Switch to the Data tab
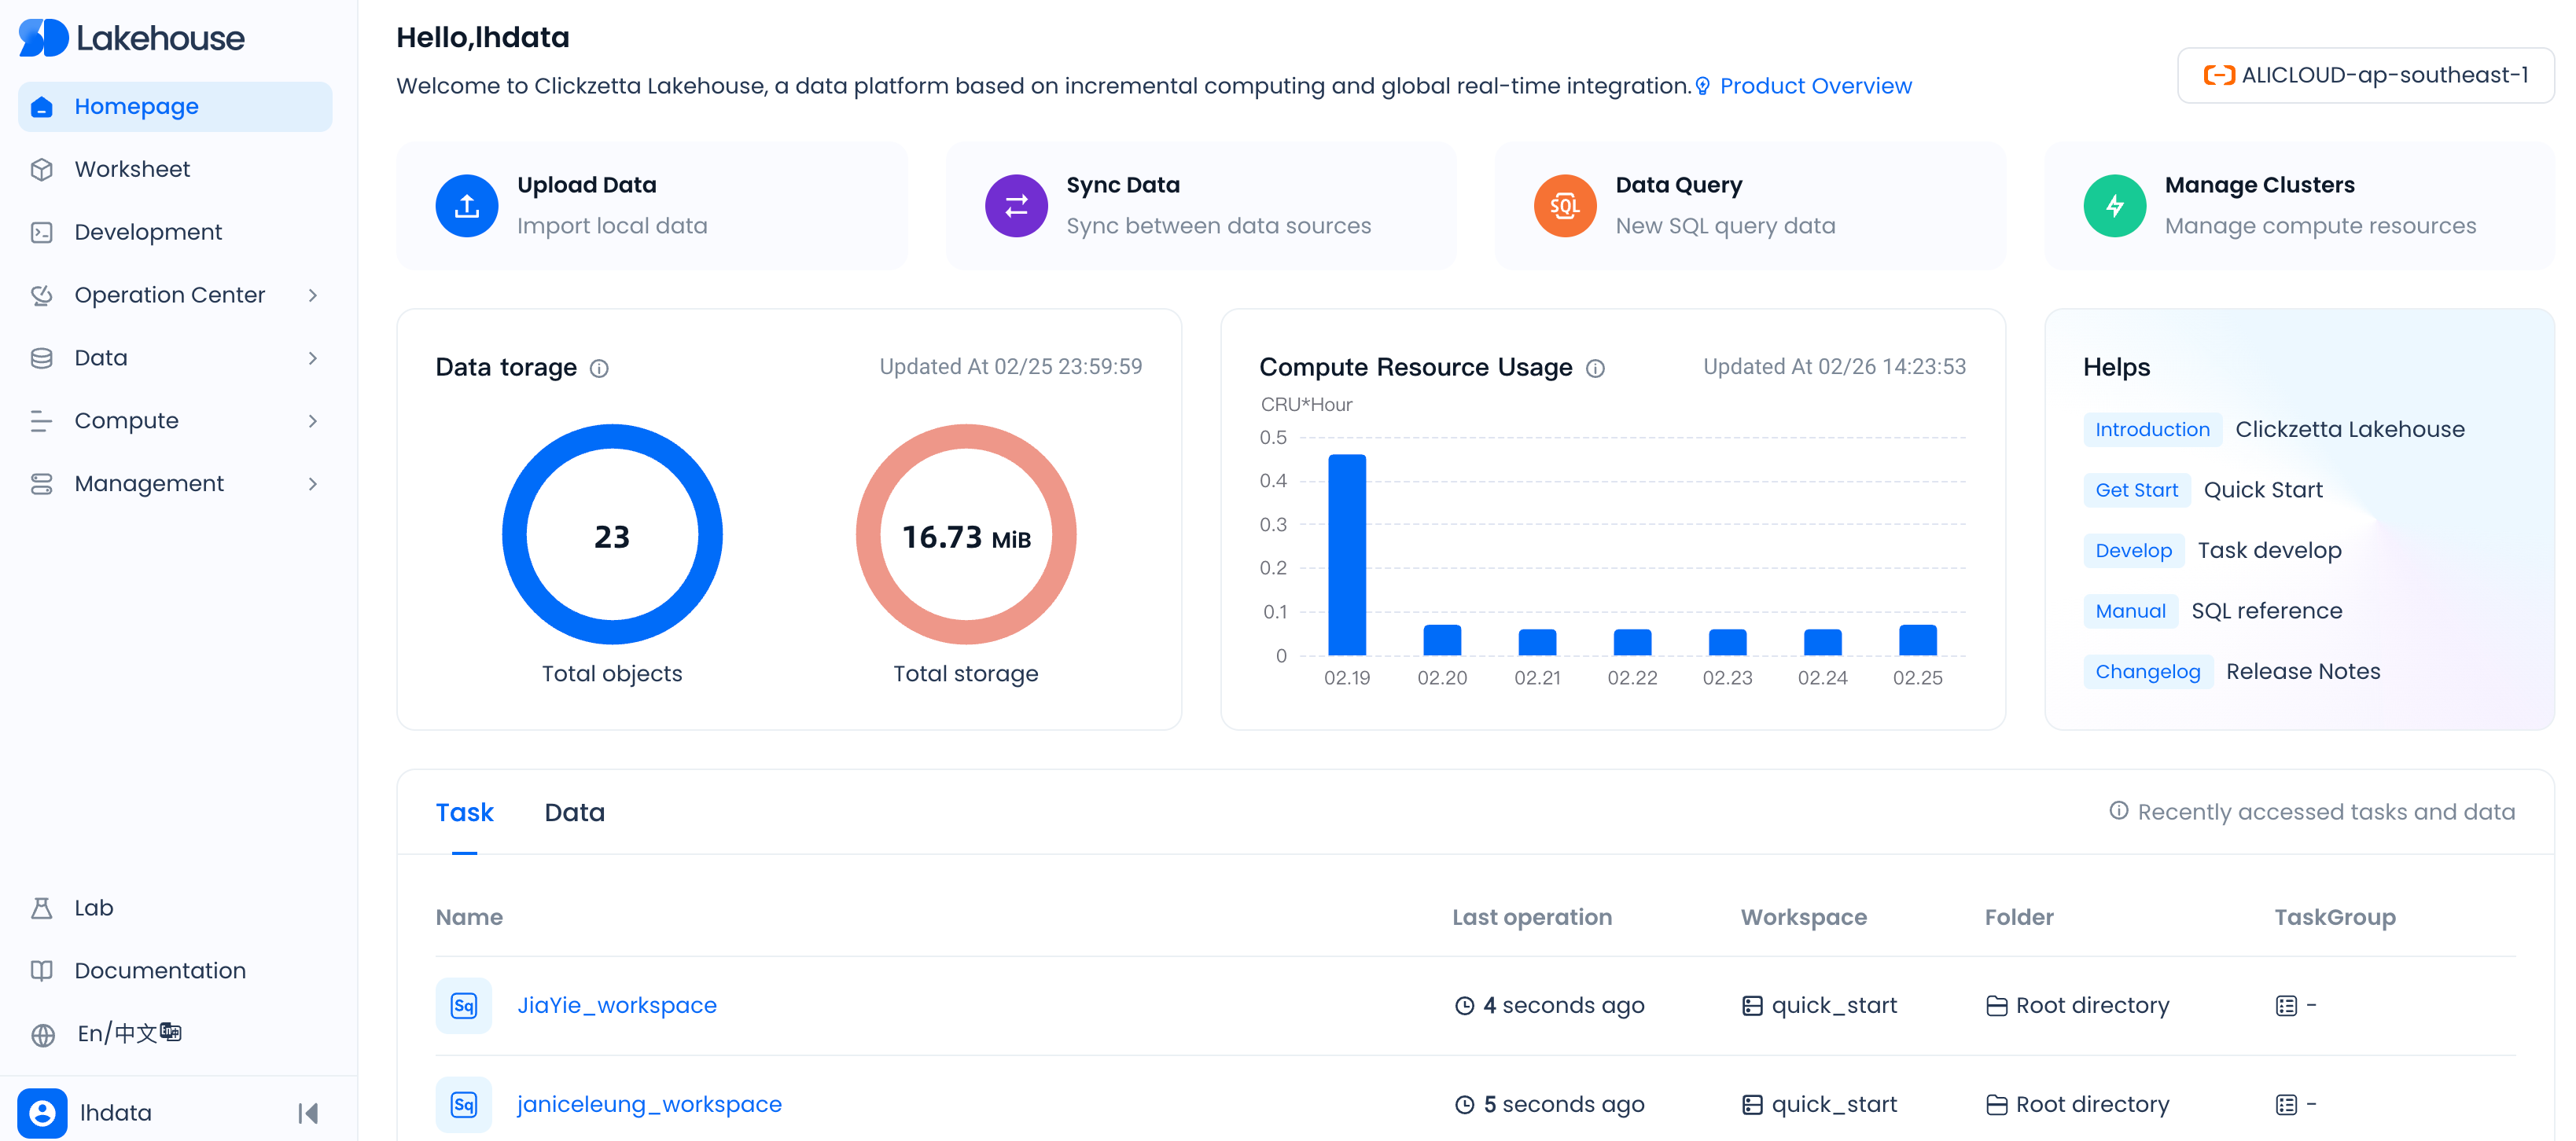This screenshot has width=2576, height=1141. tap(574, 813)
